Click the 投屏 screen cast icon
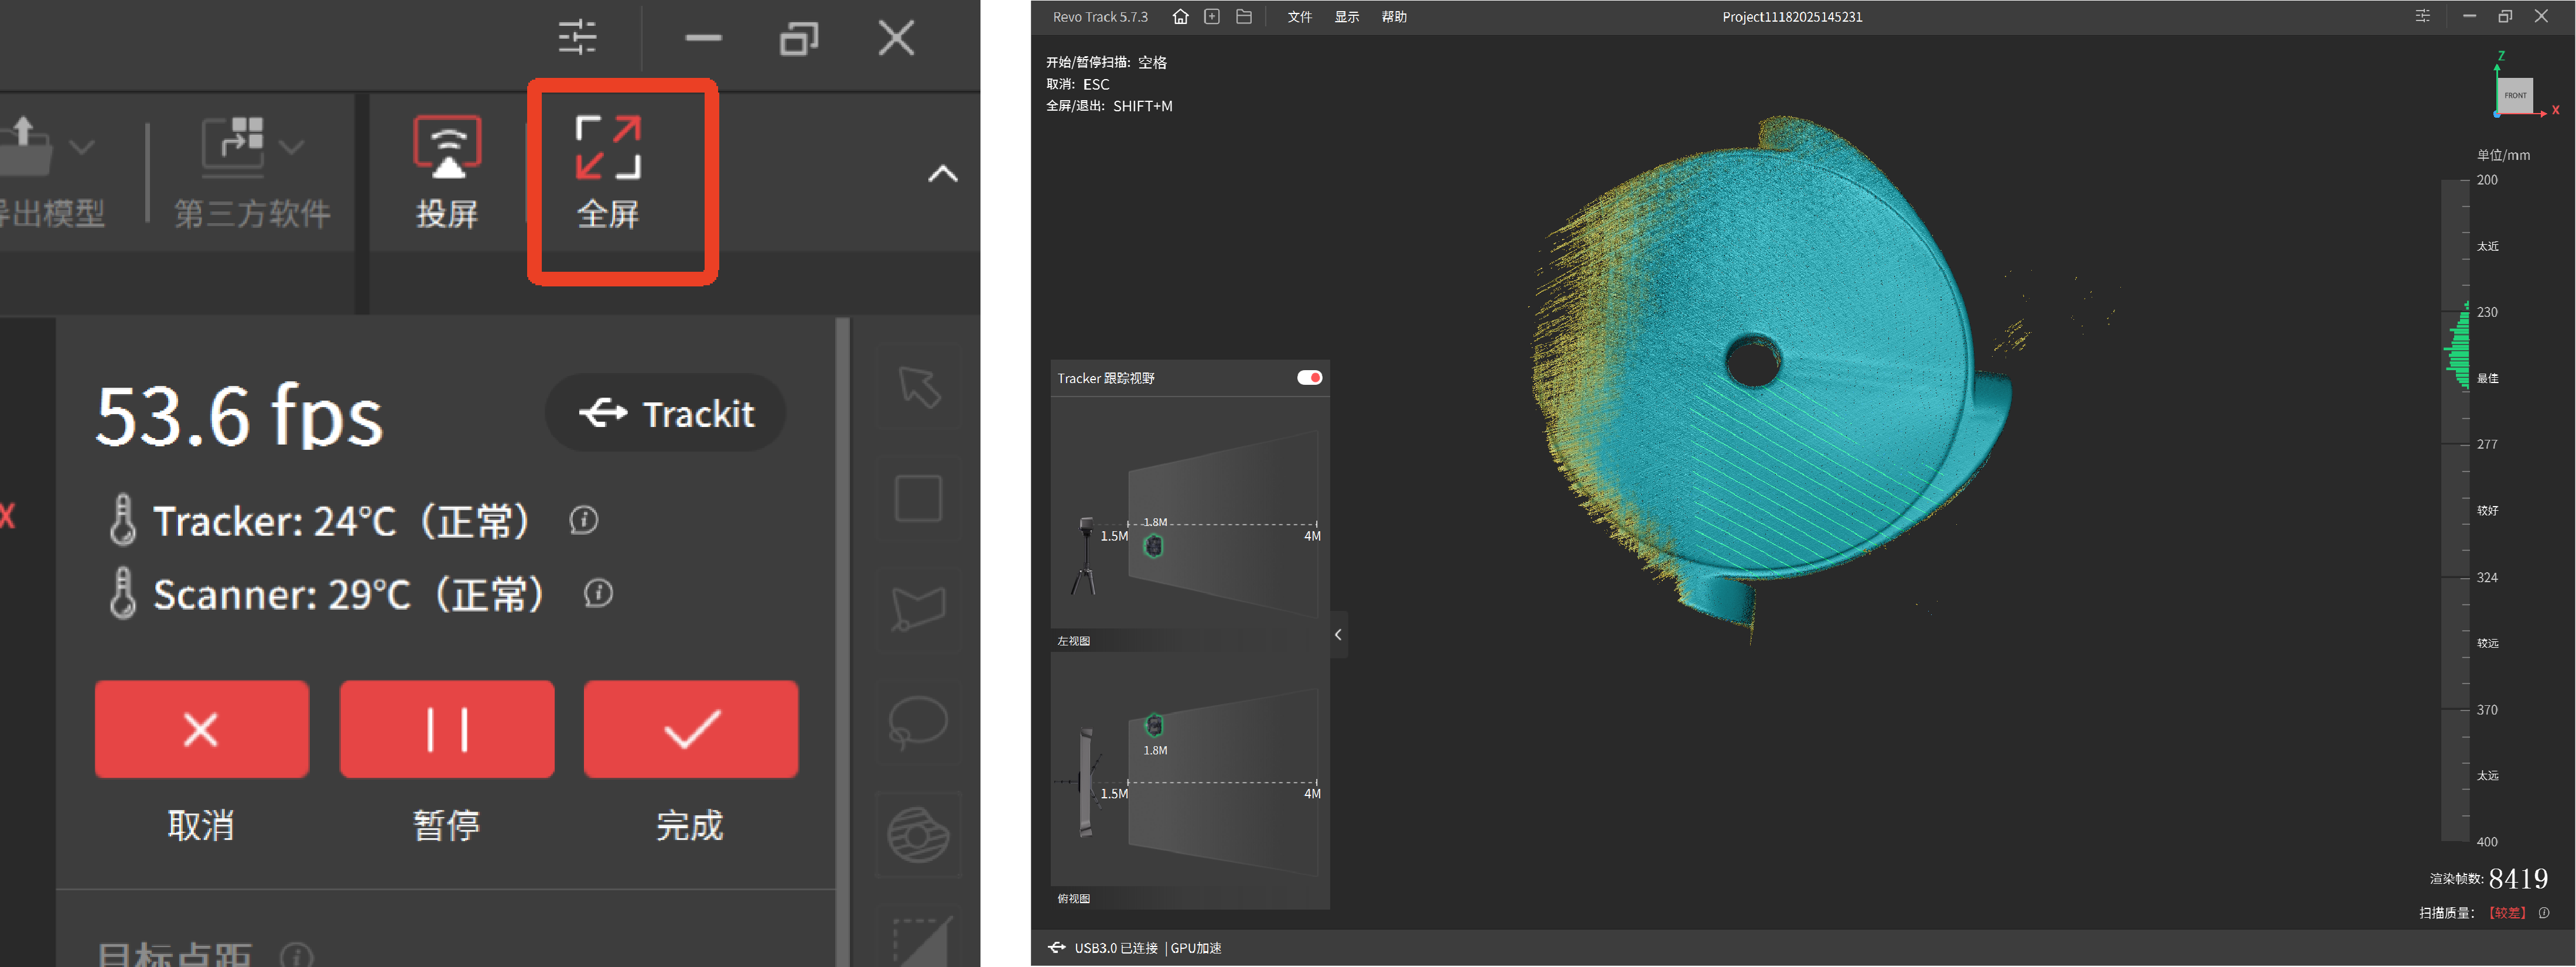The image size is (2576, 967). pyautogui.click(x=447, y=148)
